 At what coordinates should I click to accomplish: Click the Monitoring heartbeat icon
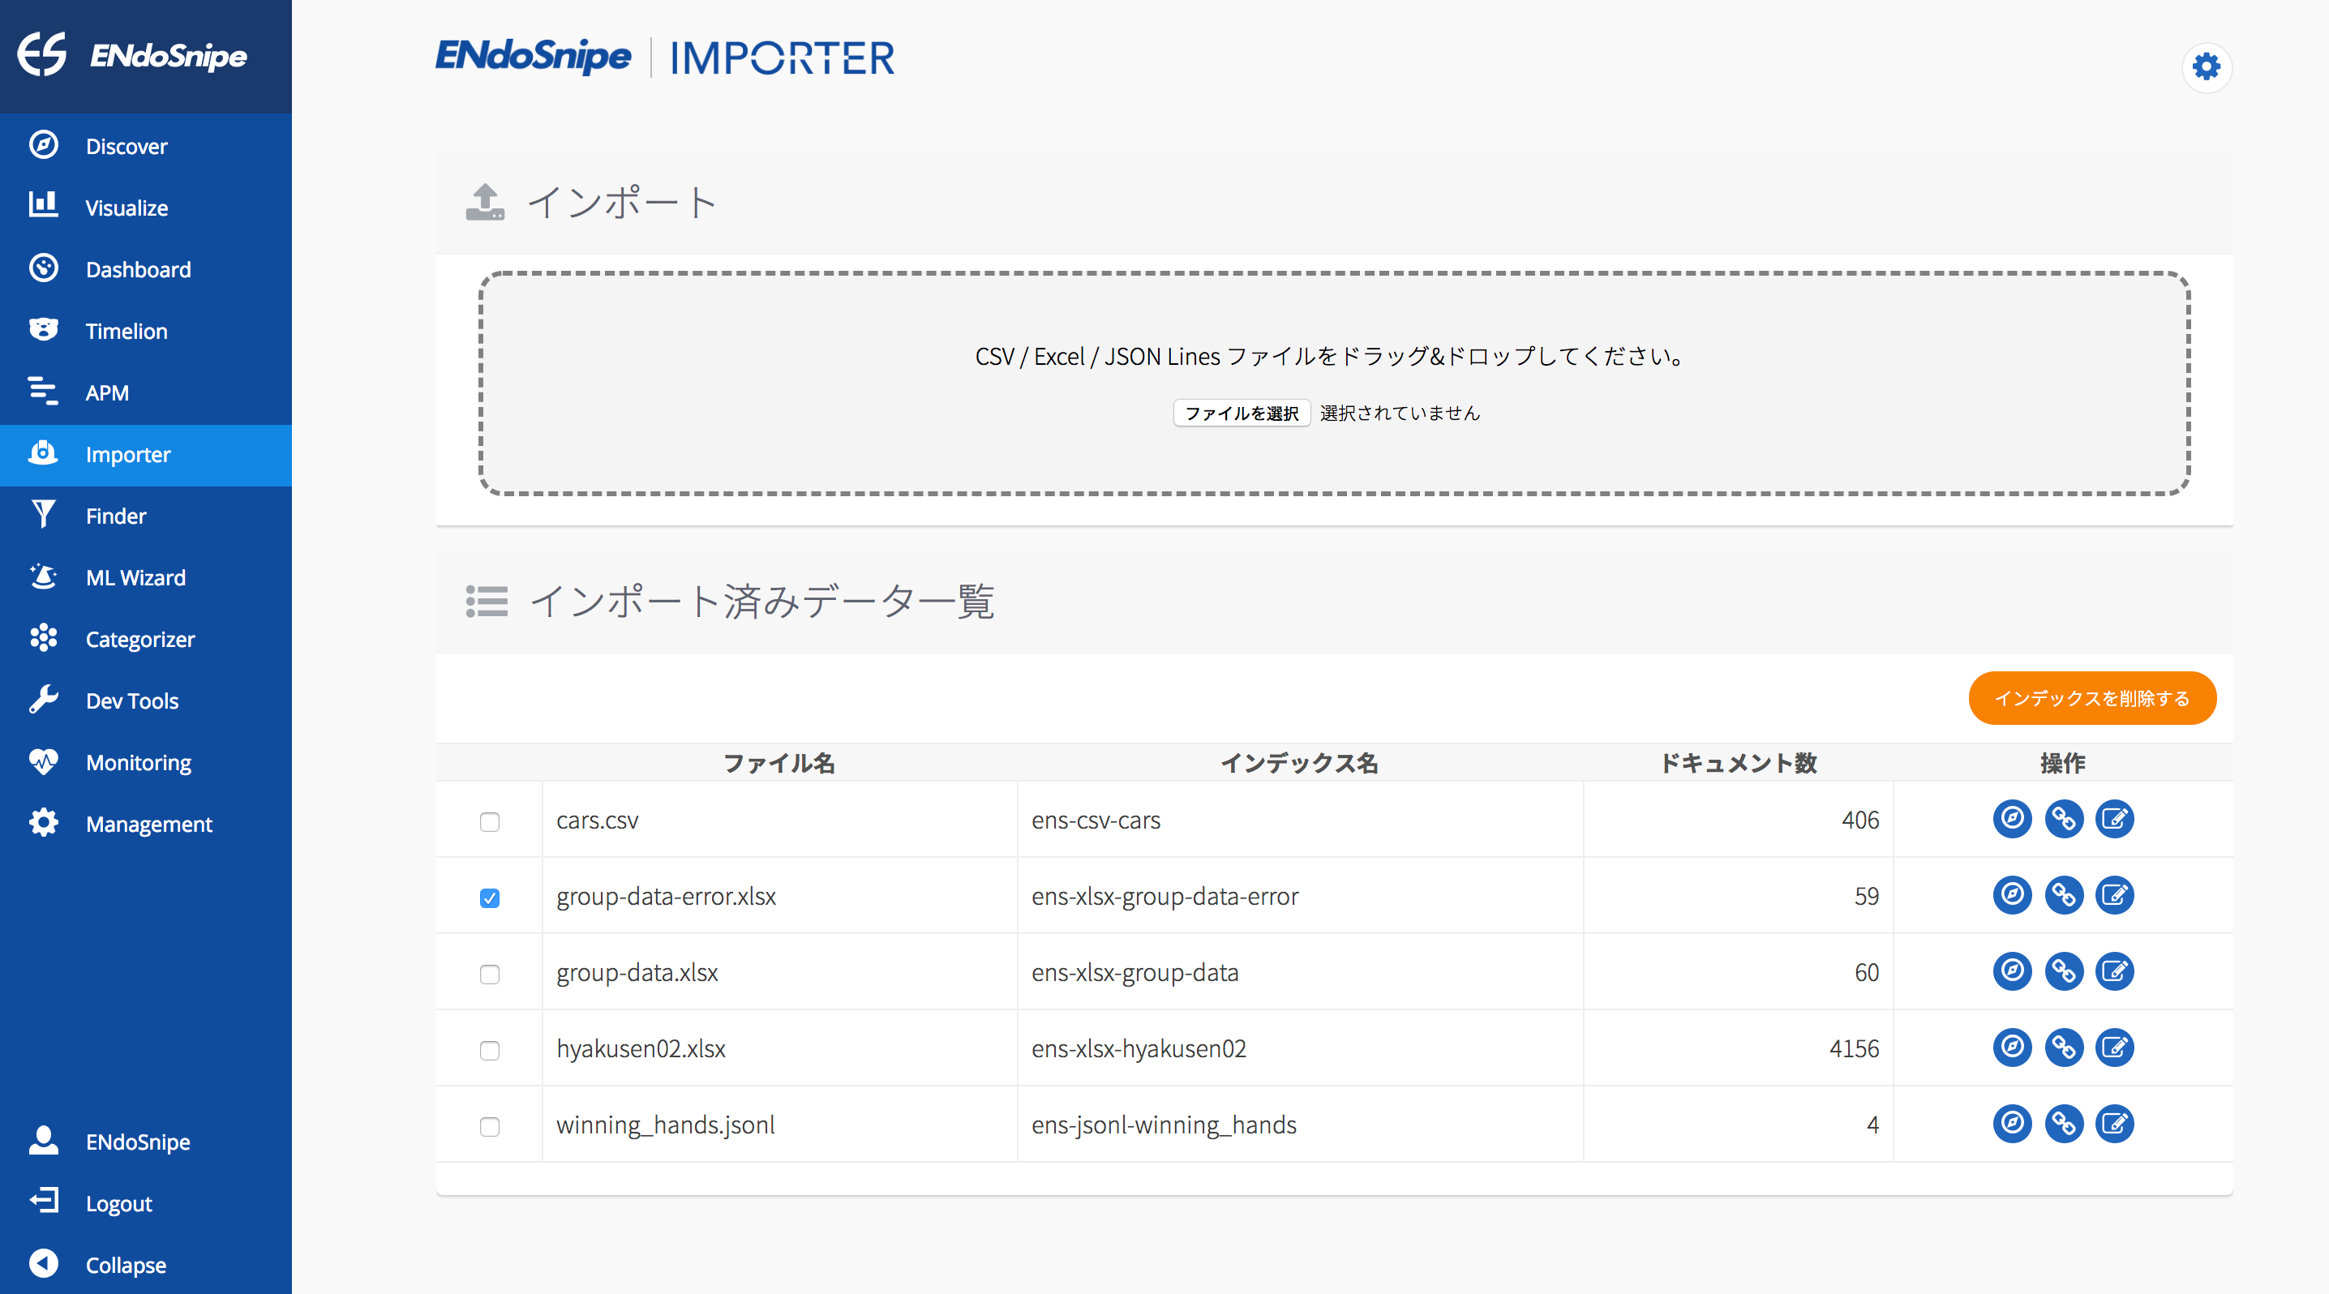click(x=42, y=761)
